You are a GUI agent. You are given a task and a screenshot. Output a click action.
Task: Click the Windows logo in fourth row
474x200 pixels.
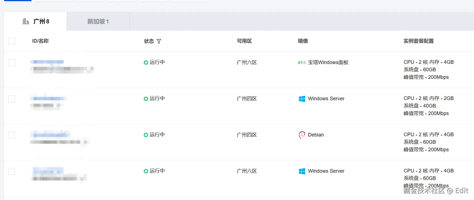pos(302,171)
